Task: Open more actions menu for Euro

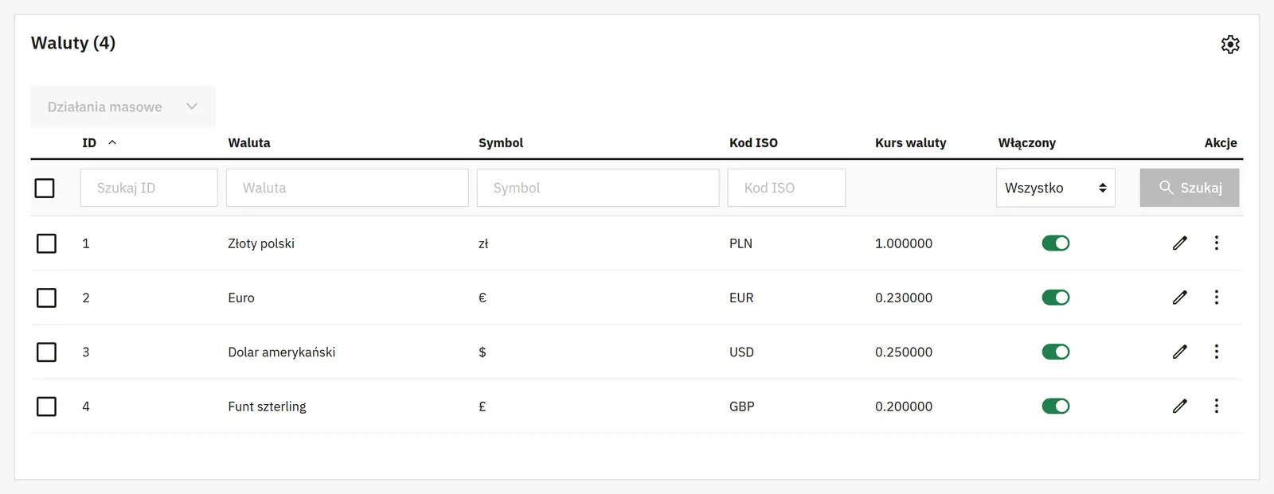Action: (1217, 297)
